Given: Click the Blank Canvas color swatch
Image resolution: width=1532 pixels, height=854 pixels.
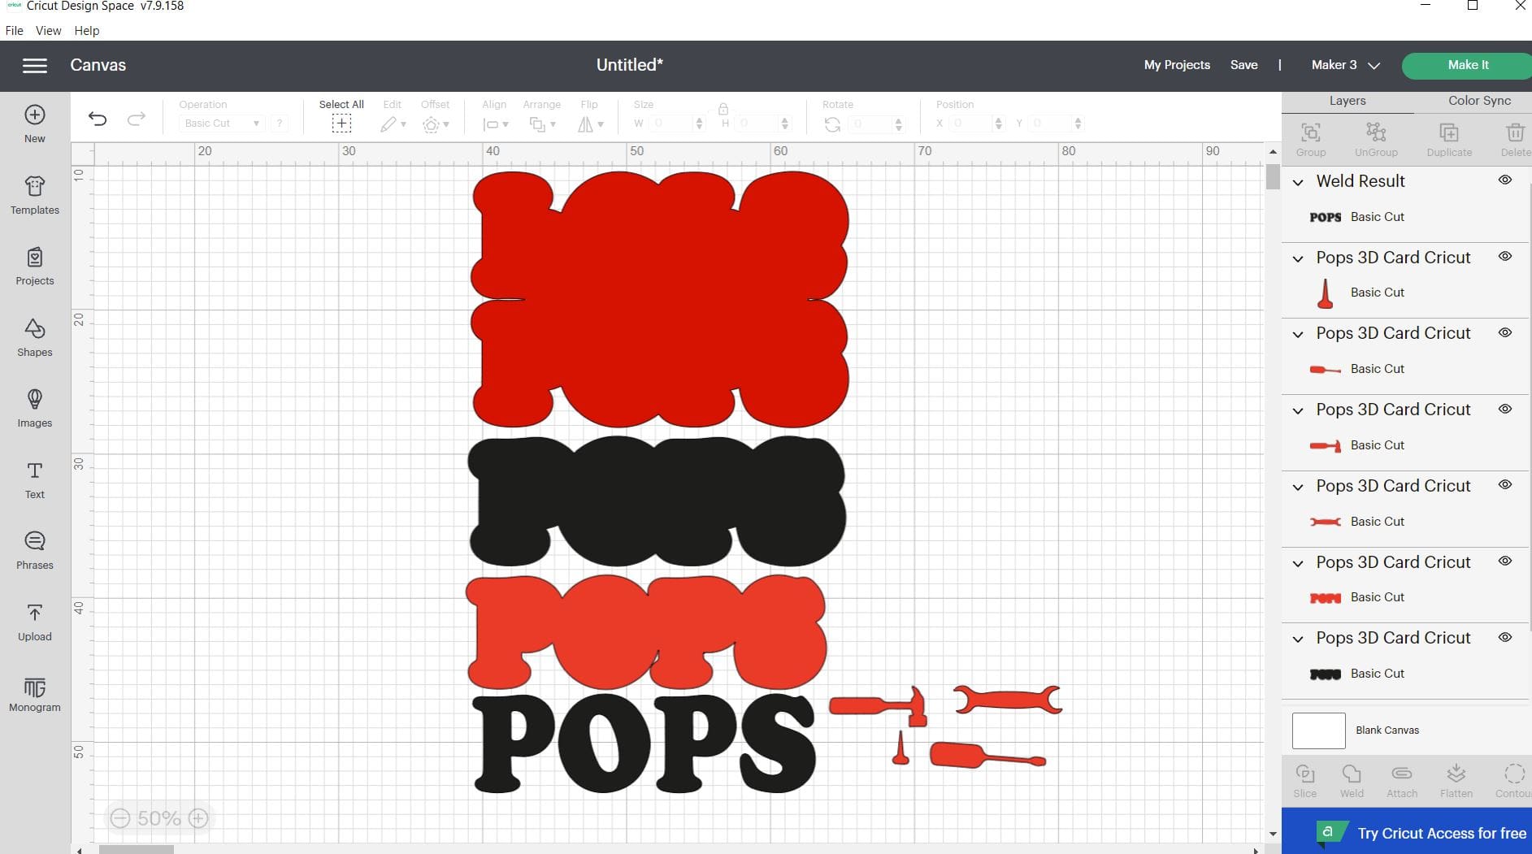Looking at the screenshot, I should point(1318,730).
